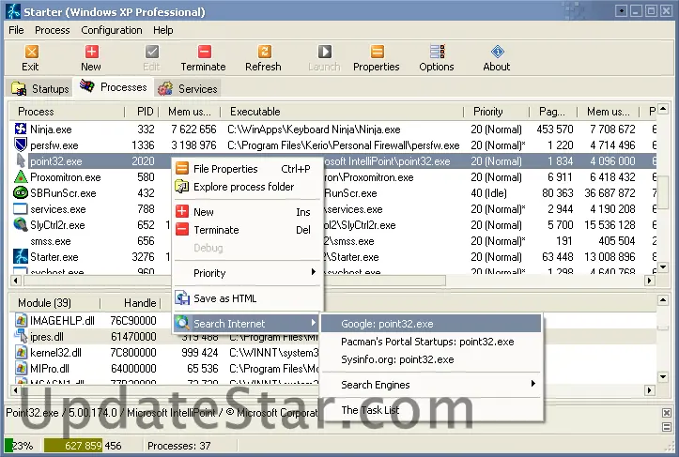Choose The Task List entry
679x457 pixels.
[x=431, y=410]
